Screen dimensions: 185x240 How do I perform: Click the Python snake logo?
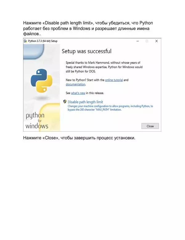(42, 81)
